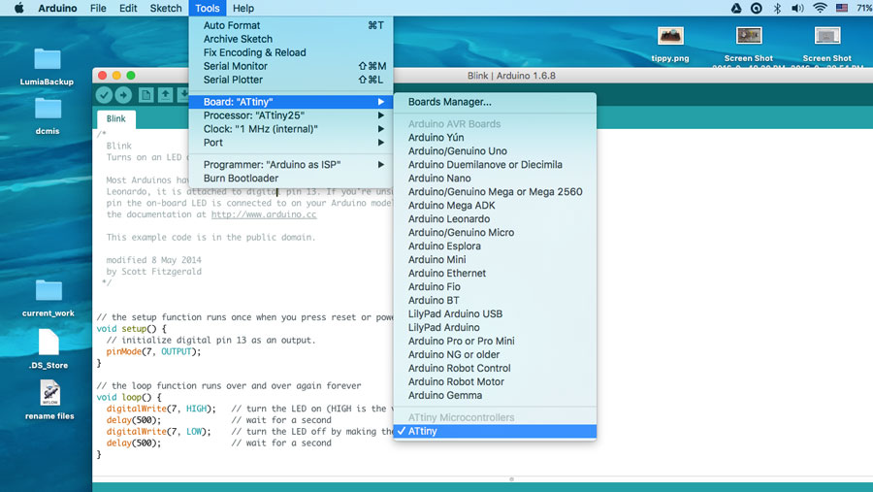Viewport: 873px width, 492px height.
Task: Select Arduino Pro or Pro Mini
Action: click(495, 341)
